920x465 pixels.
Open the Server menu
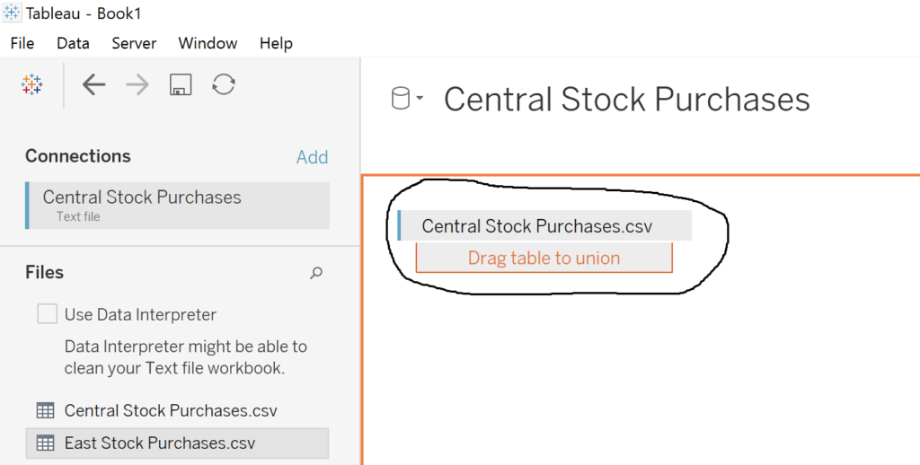135,43
